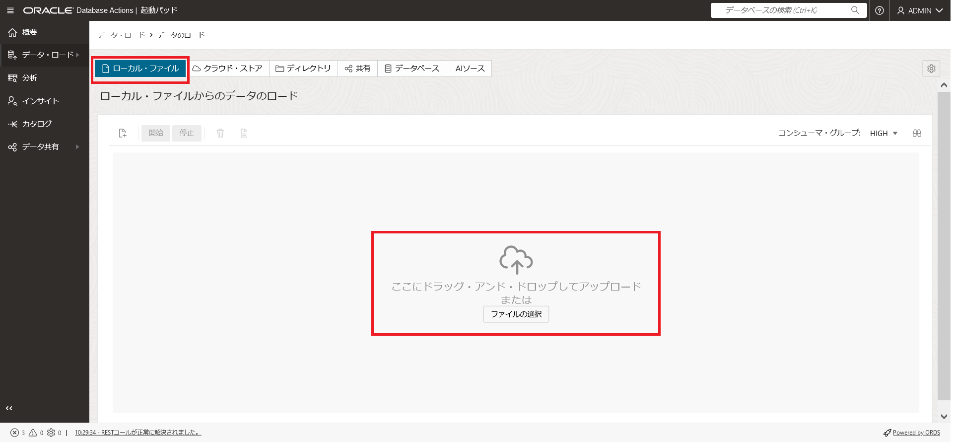The height and width of the screenshot is (443, 953).
Task: Select the ローカル・ファイル tab
Action: click(x=140, y=69)
